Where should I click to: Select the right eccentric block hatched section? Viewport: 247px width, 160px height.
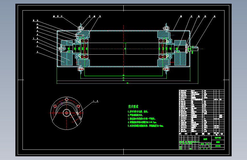click(180, 53)
